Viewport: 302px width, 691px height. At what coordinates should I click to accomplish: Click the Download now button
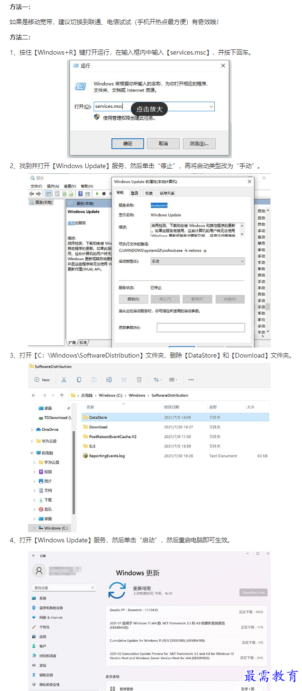coord(254,592)
